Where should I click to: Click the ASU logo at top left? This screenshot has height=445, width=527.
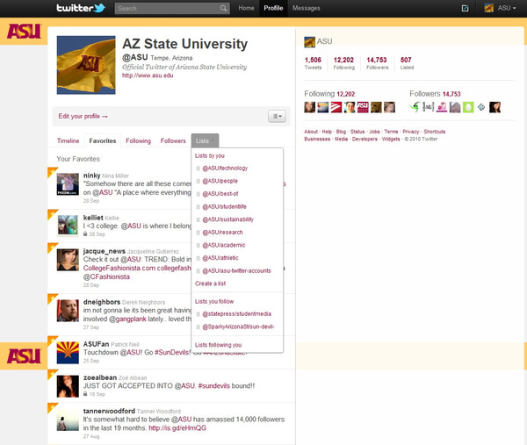point(24,32)
